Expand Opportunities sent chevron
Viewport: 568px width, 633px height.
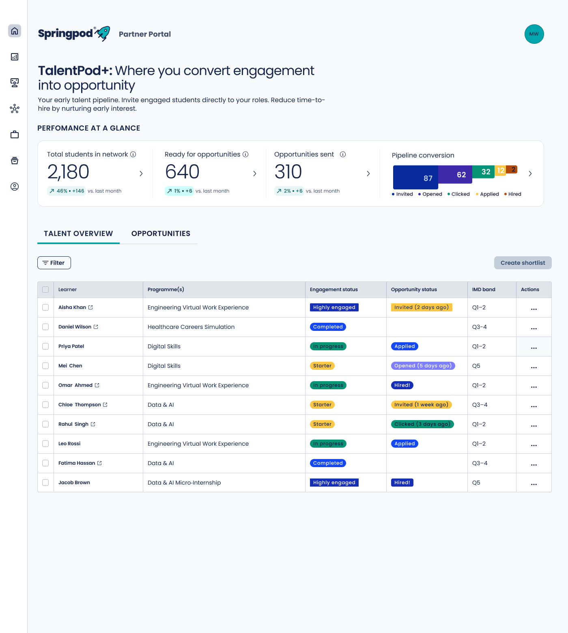[x=368, y=174]
